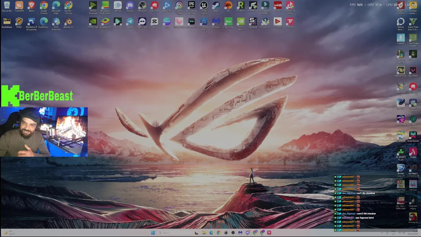Open Microsoft Edge desktop shortcut
The width and height of the screenshot is (421, 237).
pos(56,7)
